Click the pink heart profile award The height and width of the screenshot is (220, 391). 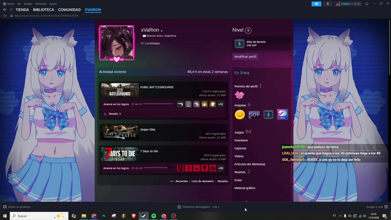click(x=239, y=95)
